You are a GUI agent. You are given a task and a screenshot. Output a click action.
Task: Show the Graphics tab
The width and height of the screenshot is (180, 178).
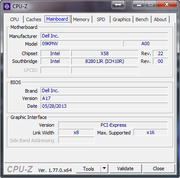[x=122, y=19]
